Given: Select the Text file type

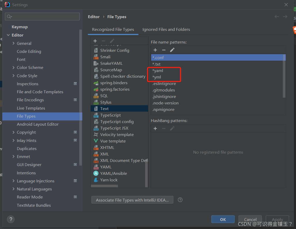Looking at the screenshot, I should [119, 109].
